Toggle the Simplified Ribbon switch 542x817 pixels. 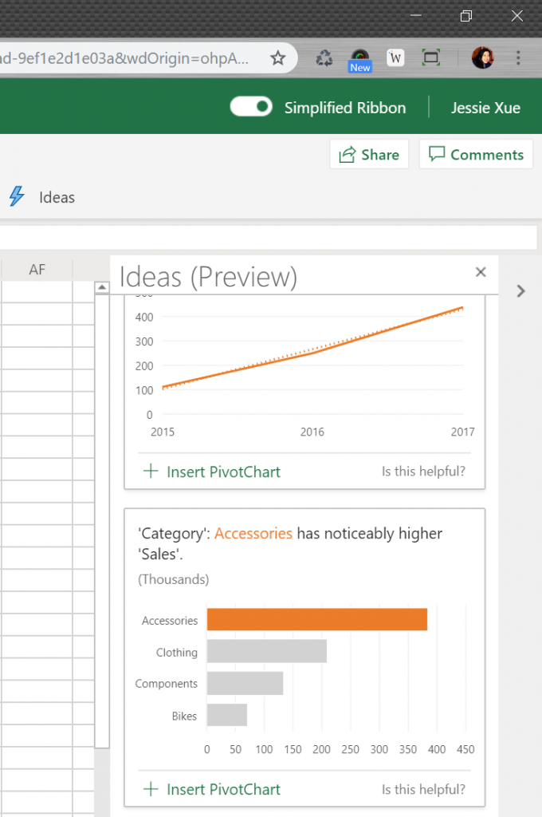coord(251,108)
